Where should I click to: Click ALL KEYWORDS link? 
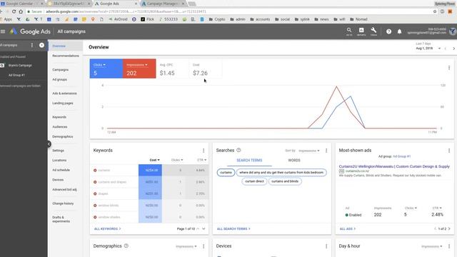(x=107, y=228)
